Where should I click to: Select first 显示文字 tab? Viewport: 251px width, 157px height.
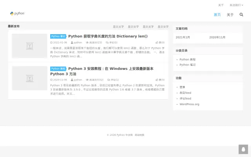[118, 27]
